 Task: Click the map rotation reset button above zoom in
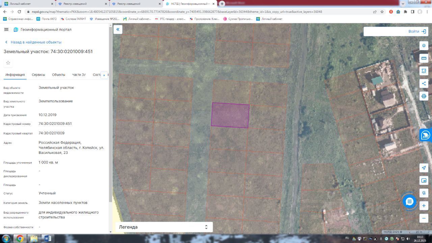point(424,193)
